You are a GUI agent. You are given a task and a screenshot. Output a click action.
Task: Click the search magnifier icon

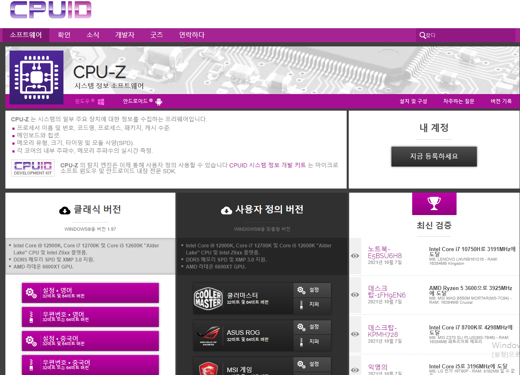[x=422, y=36]
